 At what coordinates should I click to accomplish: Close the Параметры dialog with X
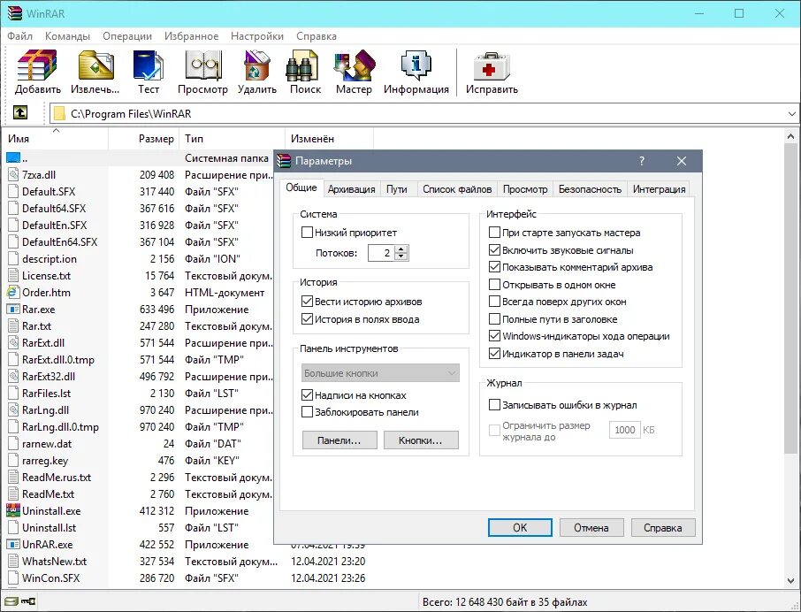click(682, 161)
